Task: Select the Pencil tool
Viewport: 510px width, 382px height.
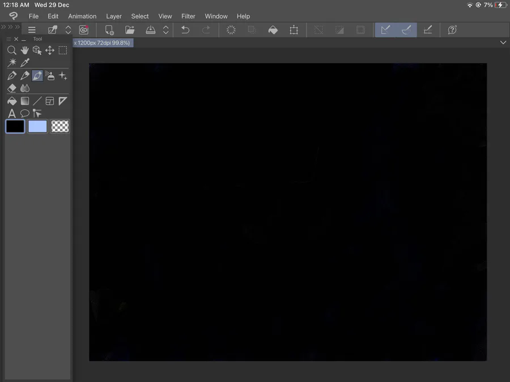Action: pyautogui.click(x=25, y=76)
